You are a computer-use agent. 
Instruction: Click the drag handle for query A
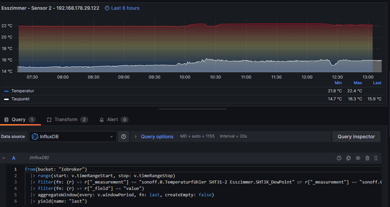(x=376, y=158)
